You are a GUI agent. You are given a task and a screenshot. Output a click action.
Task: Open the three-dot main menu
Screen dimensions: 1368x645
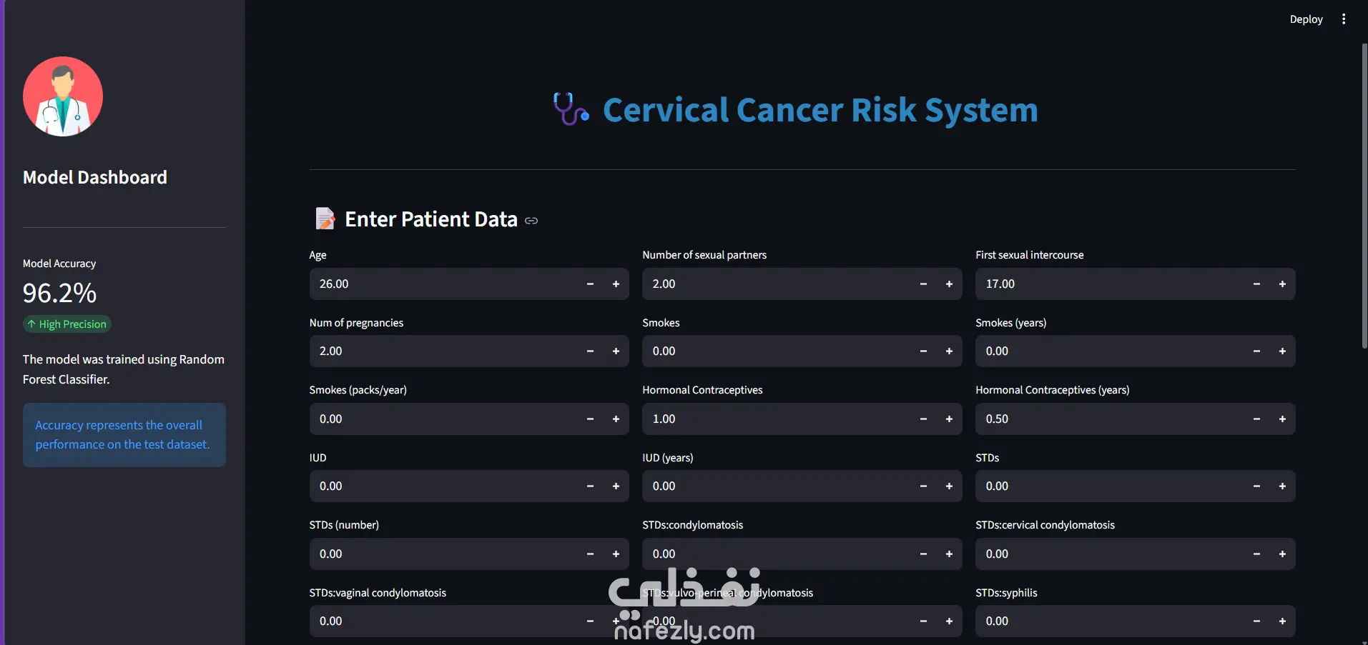(x=1344, y=19)
